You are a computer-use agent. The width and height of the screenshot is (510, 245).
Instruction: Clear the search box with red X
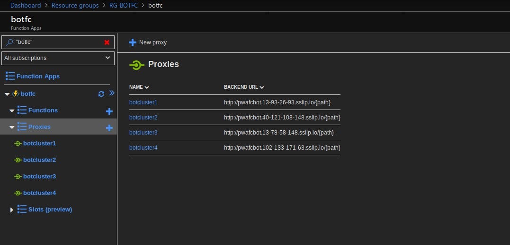[107, 42]
